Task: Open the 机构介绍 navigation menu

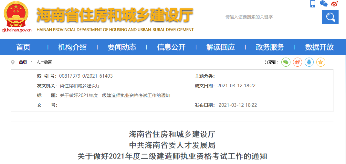Action: pyautogui.click(x=72, y=47)
